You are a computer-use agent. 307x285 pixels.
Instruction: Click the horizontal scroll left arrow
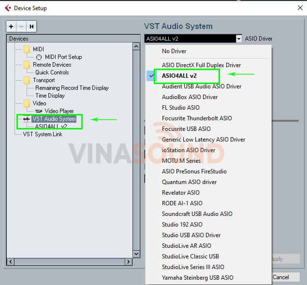point(11,262)
